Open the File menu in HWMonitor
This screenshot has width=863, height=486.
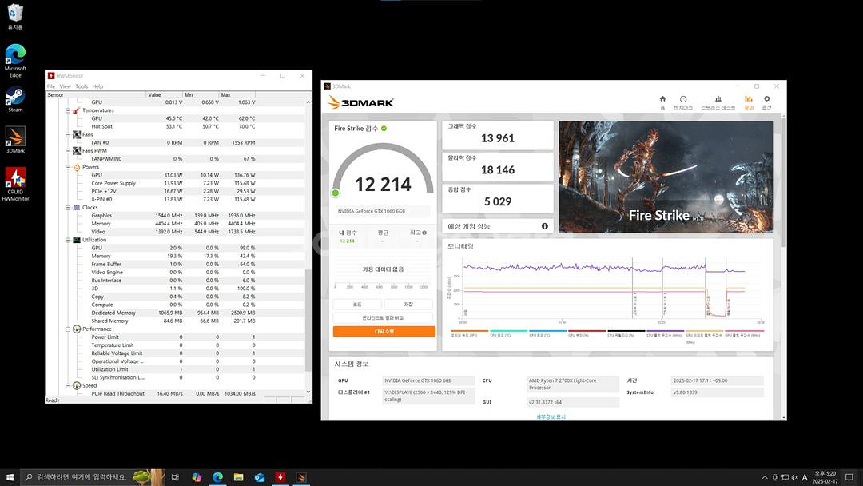pyautogui.click(x=50, y=86)
